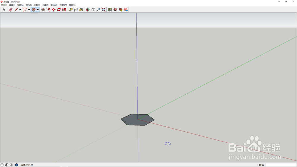Open the 窗口(W) menu
The height and width of the screenshot is (167, 297).
[54, 5]
